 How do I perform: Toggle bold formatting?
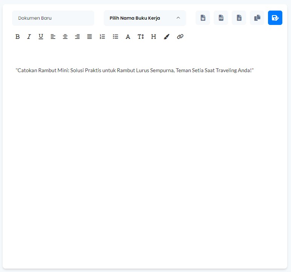coord(17,37)
